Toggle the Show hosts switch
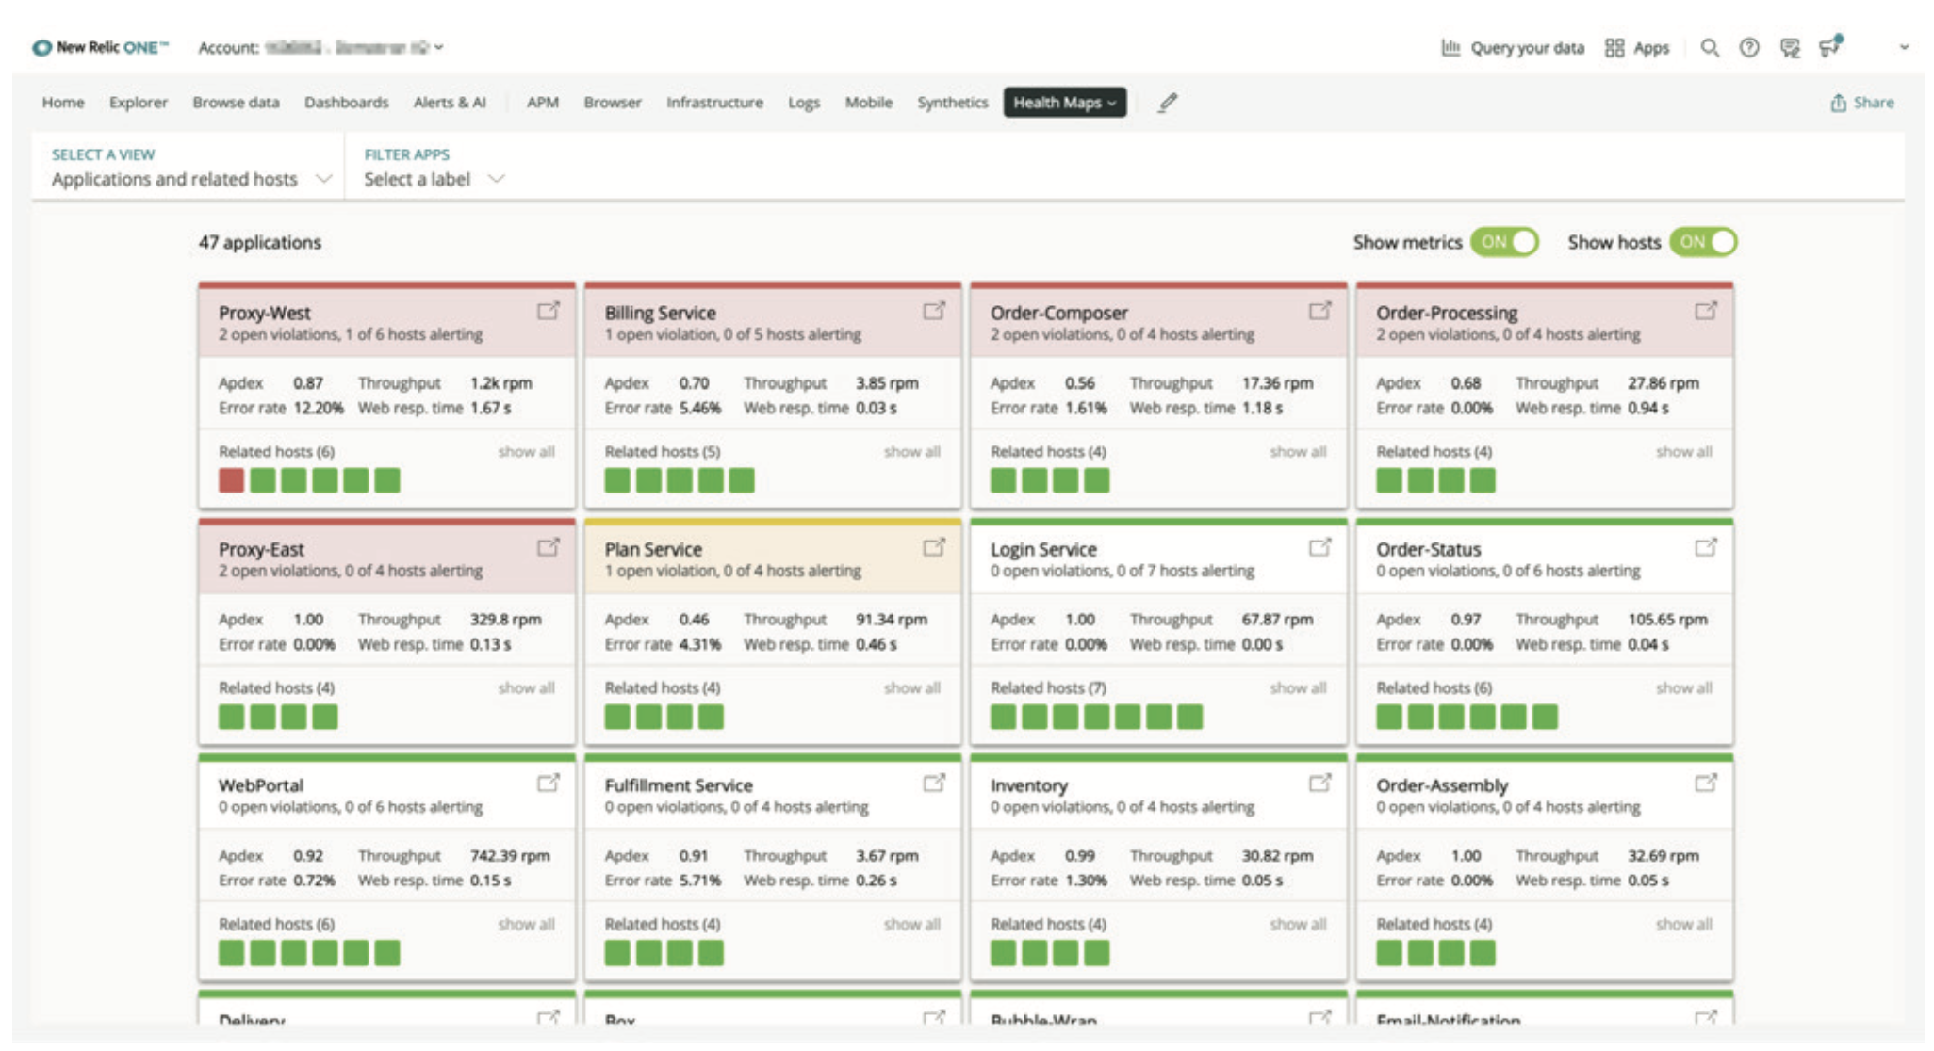 coord(1703,242)
